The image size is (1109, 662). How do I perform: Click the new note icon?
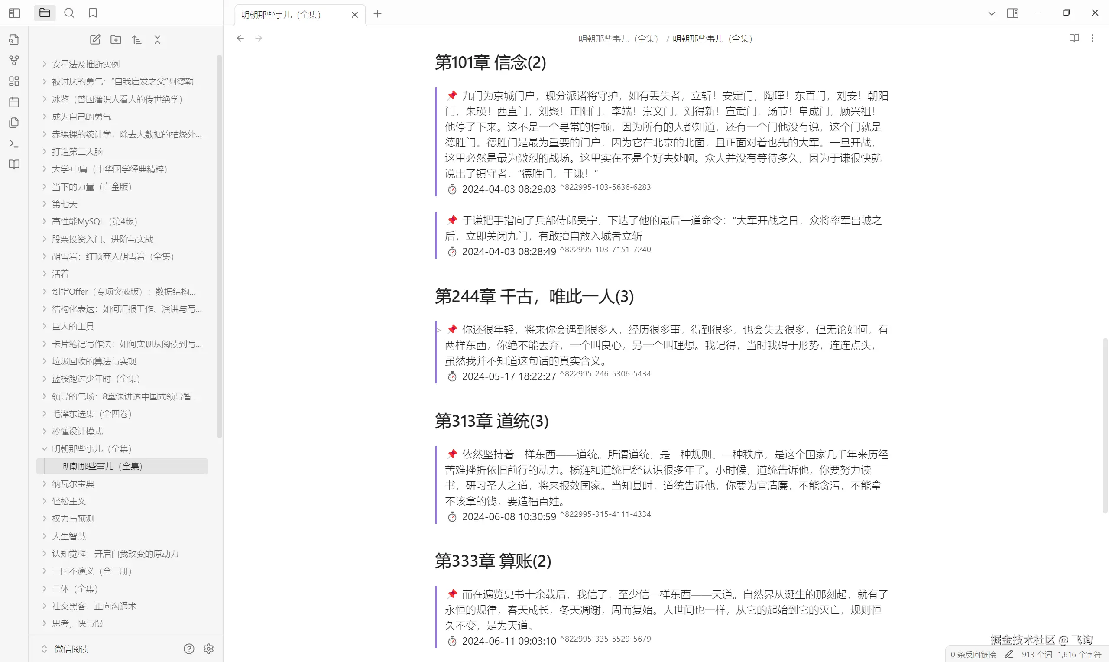(x=95, y=40)
